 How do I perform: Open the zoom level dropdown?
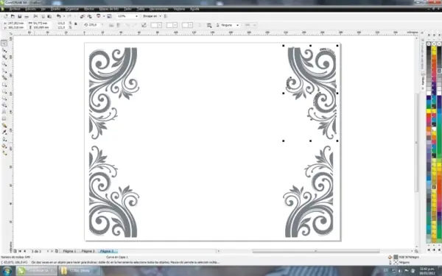[137, 16]
